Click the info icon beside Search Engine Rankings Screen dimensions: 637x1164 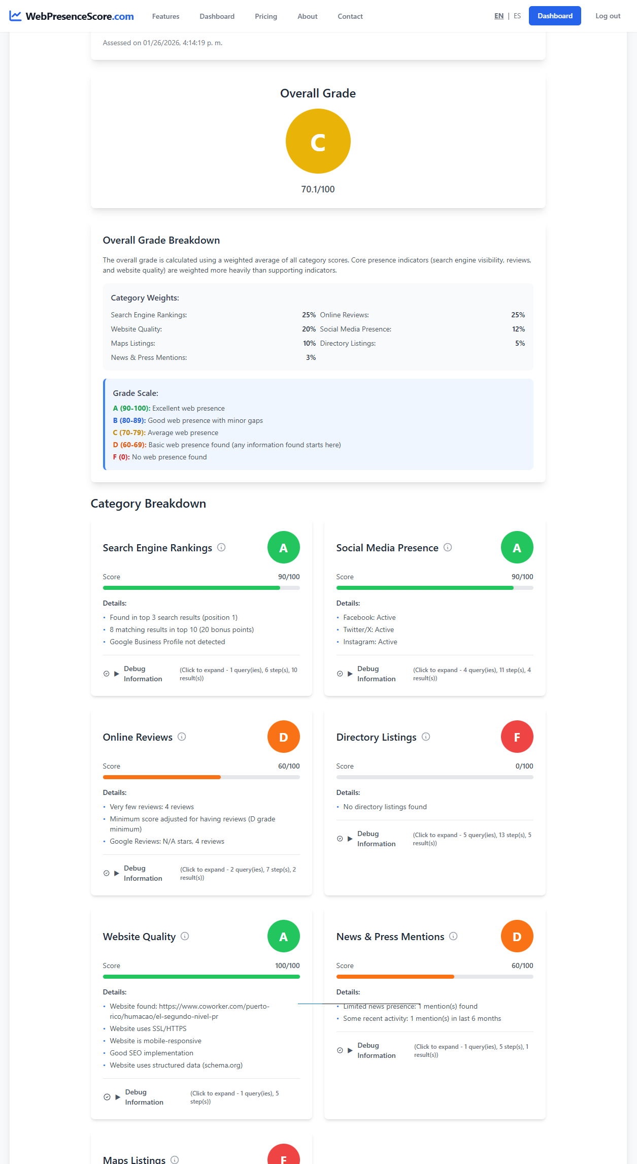tap(221, 547)
